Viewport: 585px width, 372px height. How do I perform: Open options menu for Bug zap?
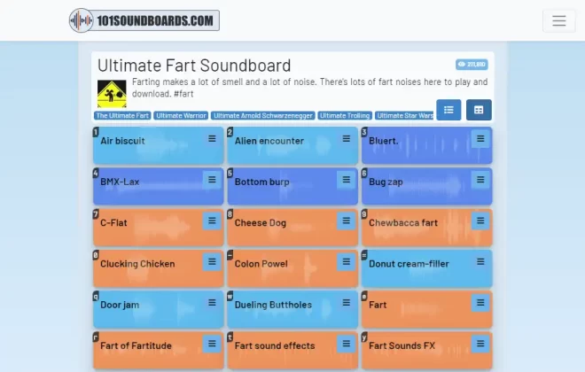click(480, 180)
